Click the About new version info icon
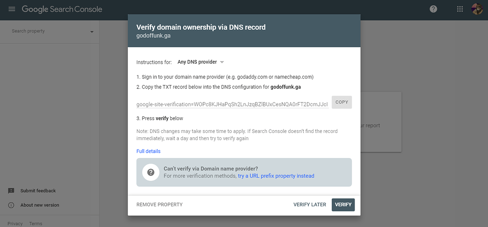This screenshot has width=488, height=227. (x=11, y=205)
